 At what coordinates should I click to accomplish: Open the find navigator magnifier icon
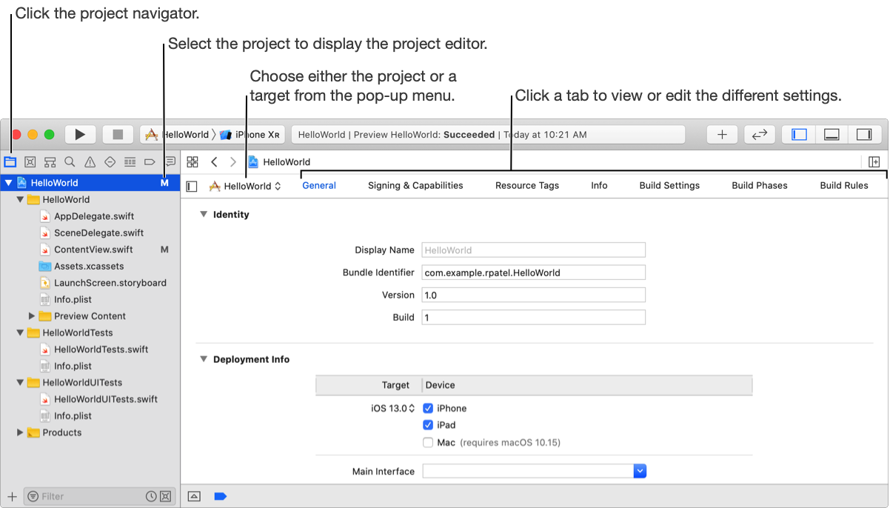pos(70,161)
